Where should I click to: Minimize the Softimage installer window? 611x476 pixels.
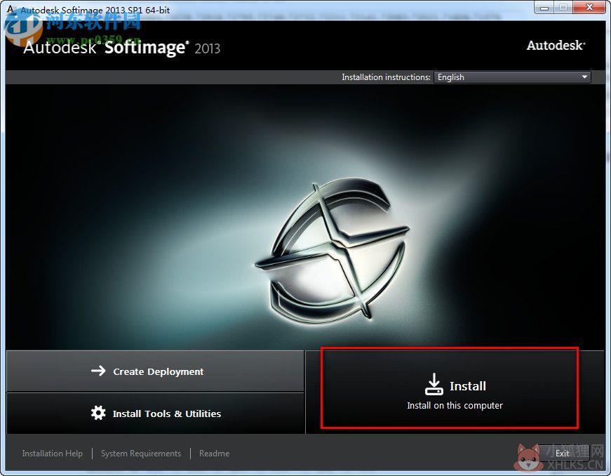(x=544, y=8)
